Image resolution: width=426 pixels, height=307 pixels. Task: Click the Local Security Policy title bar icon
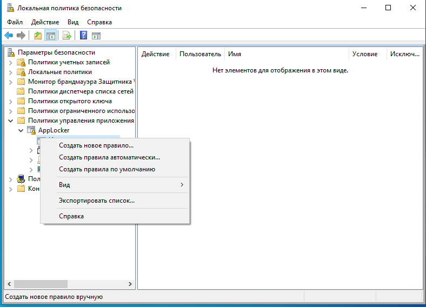tap(10, 8)
